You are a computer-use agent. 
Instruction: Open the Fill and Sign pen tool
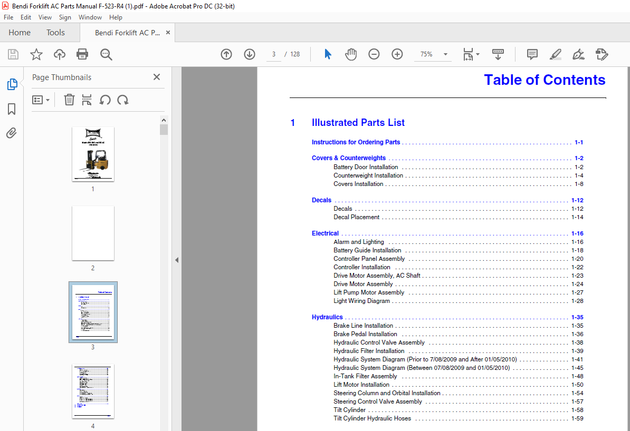click(x=578, y=54)
